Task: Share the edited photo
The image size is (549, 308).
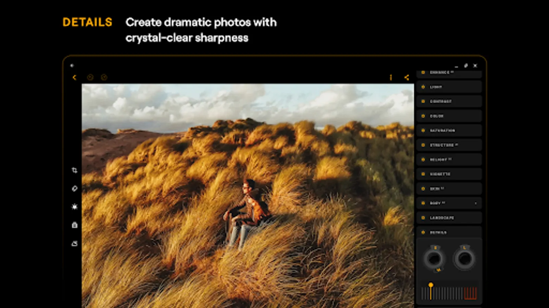Action: tap(407, 77)
